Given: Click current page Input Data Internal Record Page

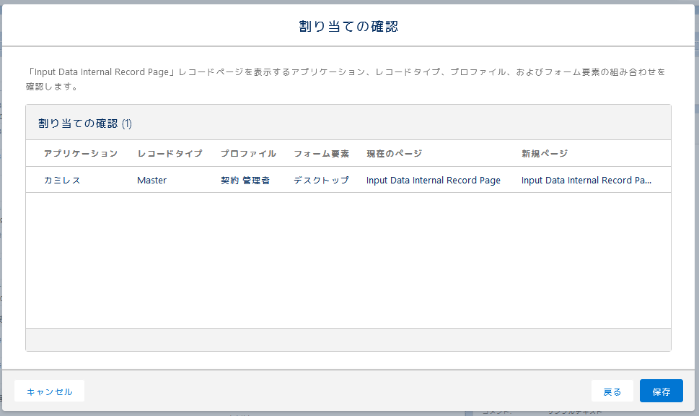Looking at the screenshot, I should [434, 181].
